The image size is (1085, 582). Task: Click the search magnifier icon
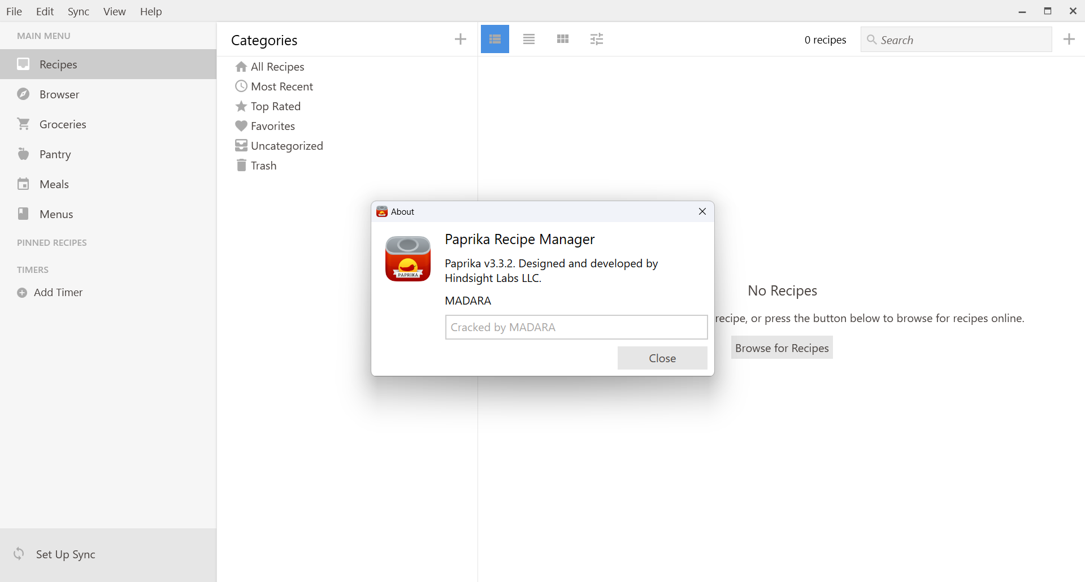872,40
